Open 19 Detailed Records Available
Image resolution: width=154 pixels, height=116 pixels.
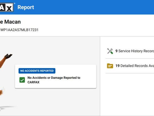135,66
